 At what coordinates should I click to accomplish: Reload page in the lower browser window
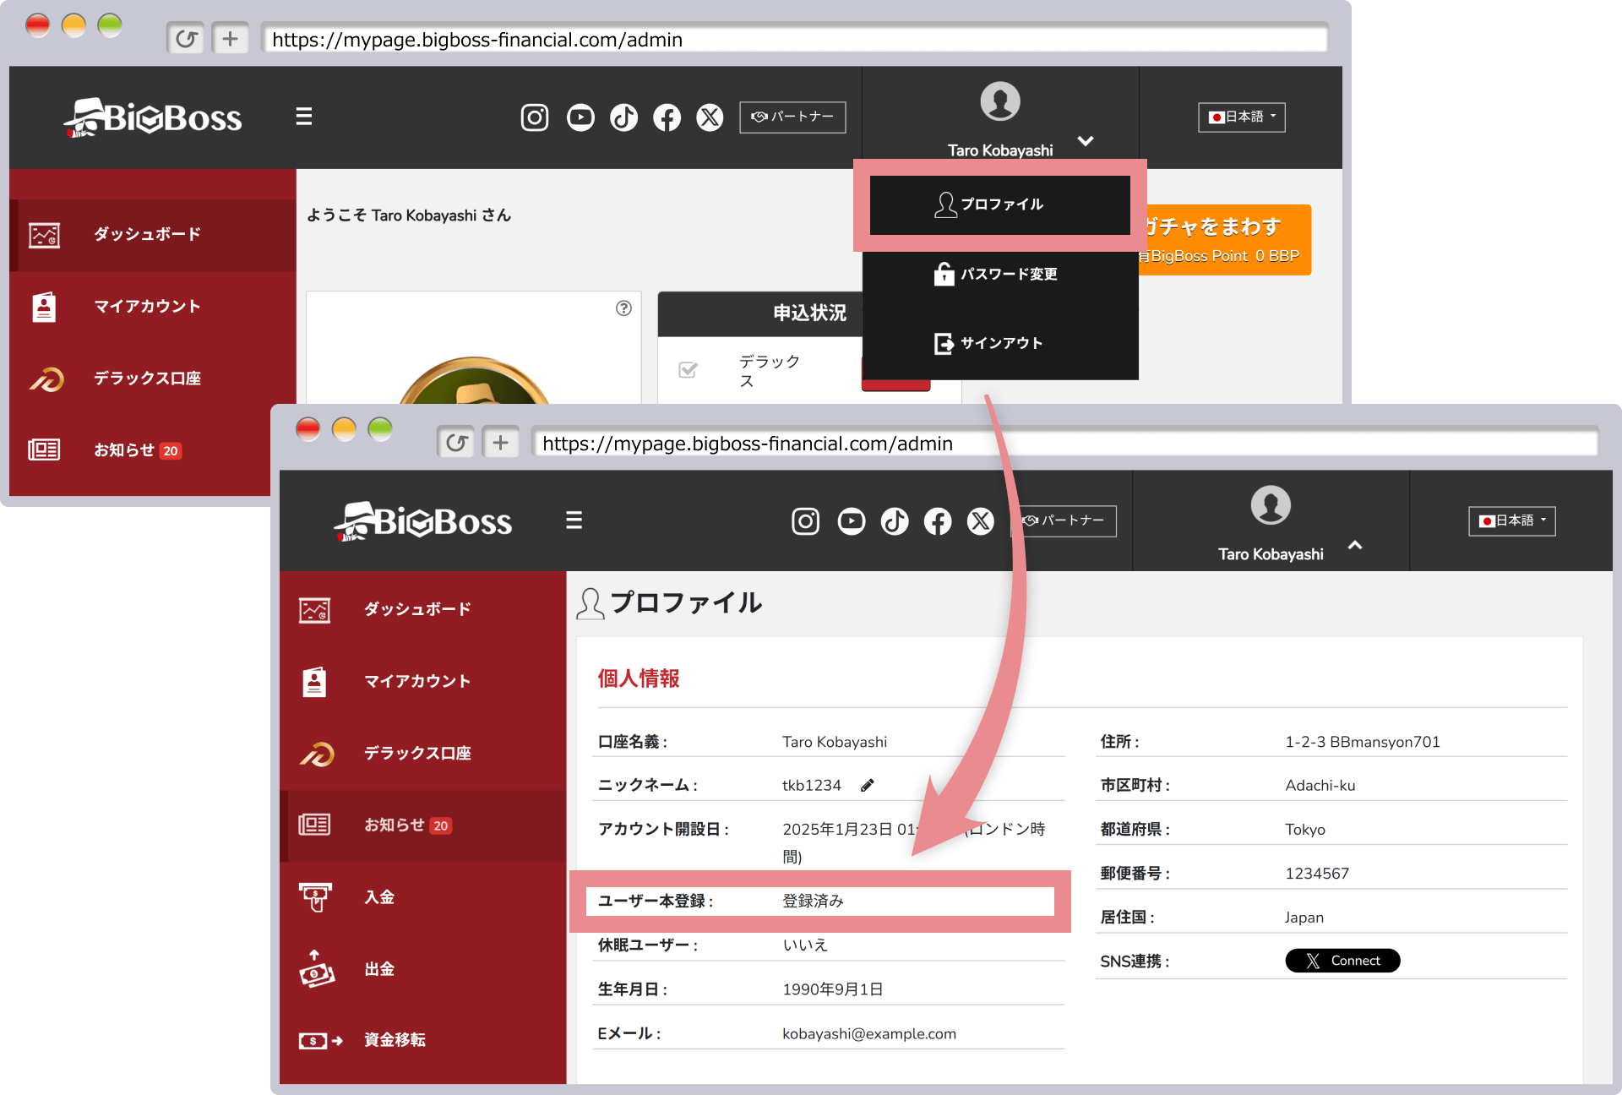pos(457,443)
